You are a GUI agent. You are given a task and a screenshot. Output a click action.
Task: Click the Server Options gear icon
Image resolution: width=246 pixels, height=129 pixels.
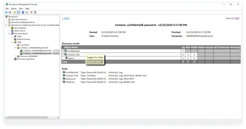(12, 28)
